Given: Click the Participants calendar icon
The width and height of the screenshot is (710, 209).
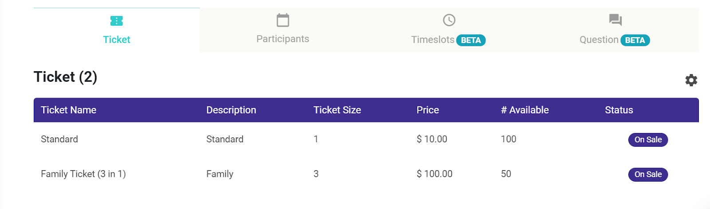Looking at the screenshot, I should [x=283, y=20].
